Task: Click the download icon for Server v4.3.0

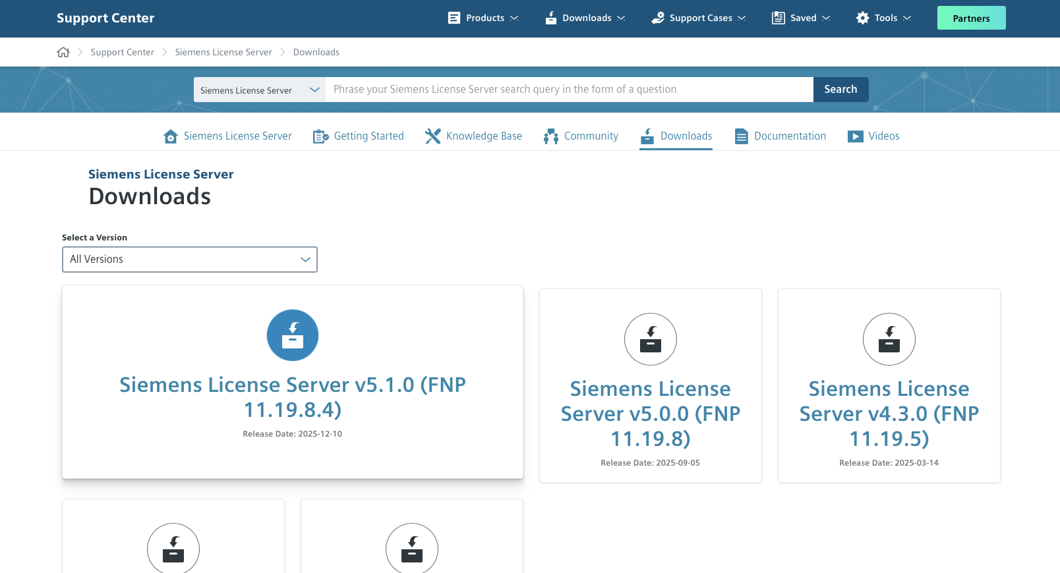Action: pyautogui.click(x=889, y=339)
